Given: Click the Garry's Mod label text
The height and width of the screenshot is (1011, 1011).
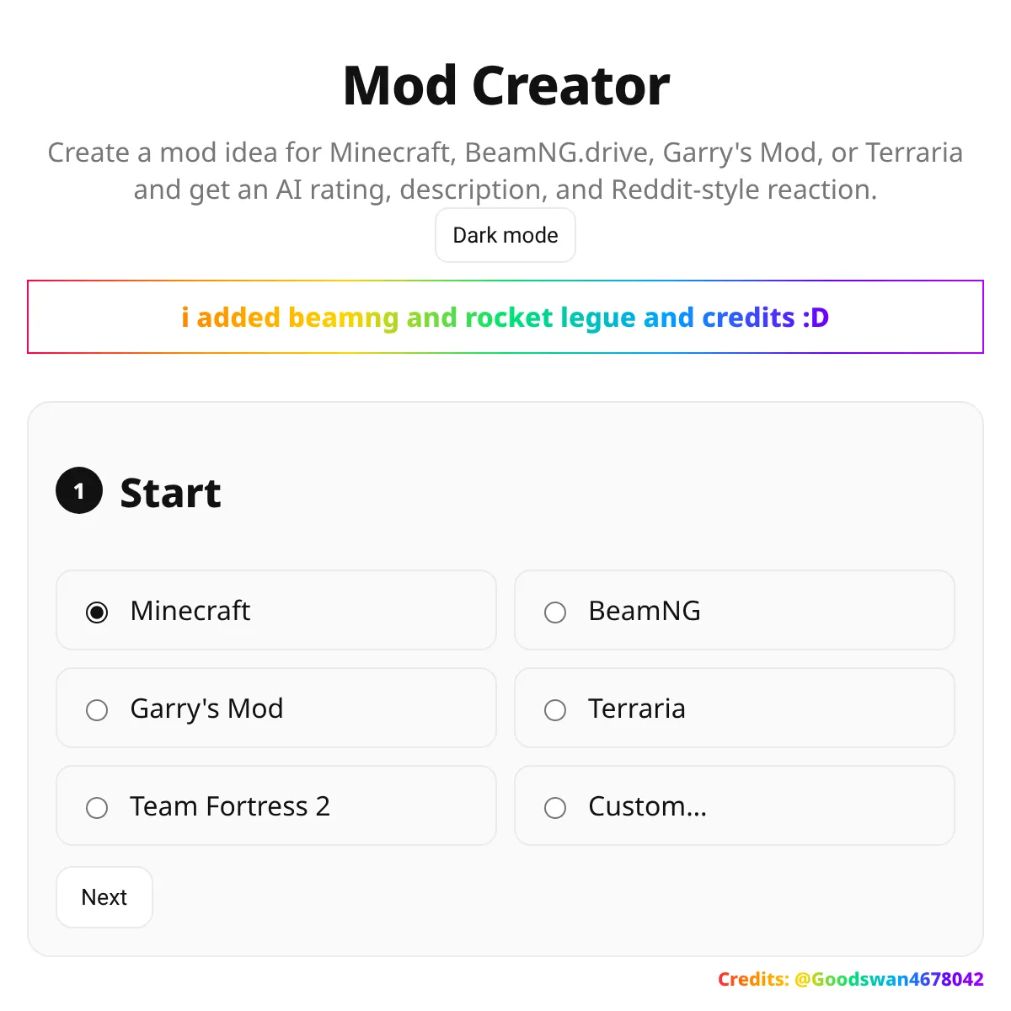Looking at the screenshot, I should 206,709.
